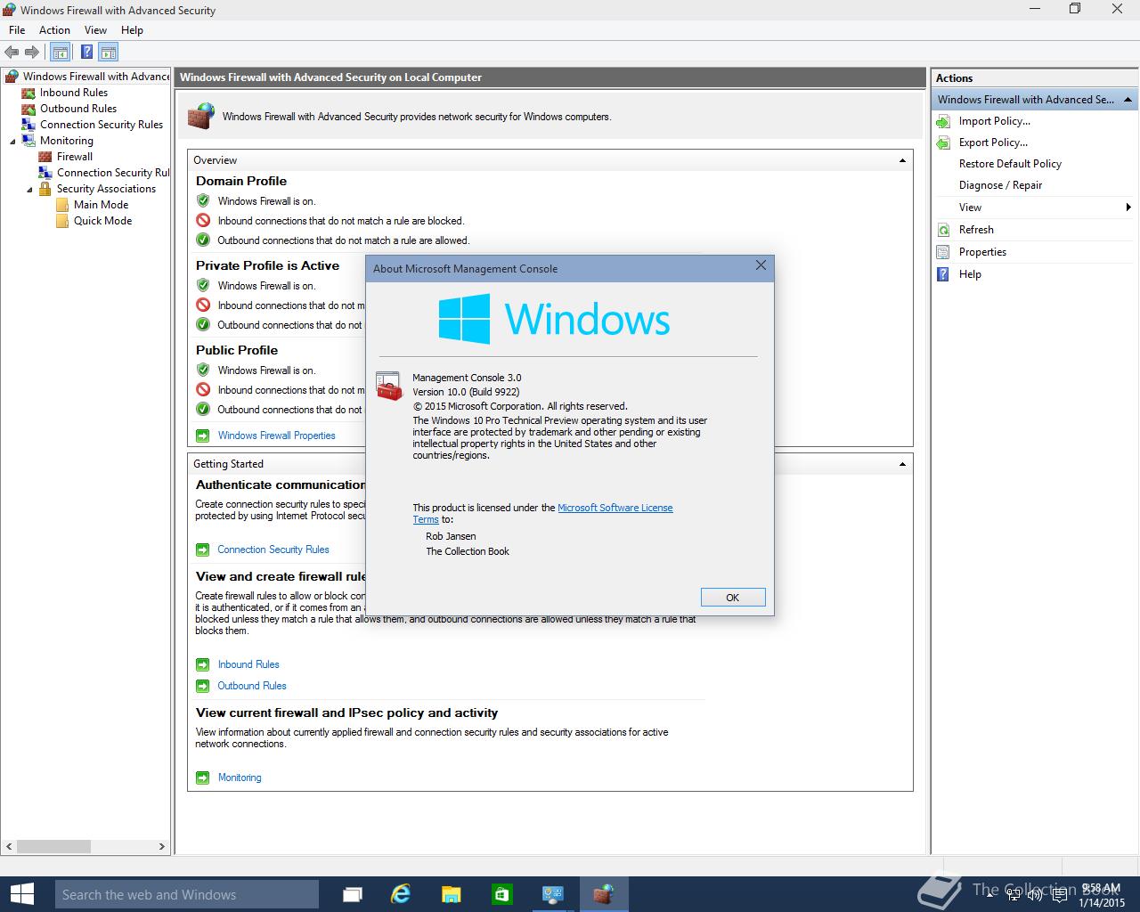Open Connection Security Rules link in Getting Started

[x=273, y=550]
